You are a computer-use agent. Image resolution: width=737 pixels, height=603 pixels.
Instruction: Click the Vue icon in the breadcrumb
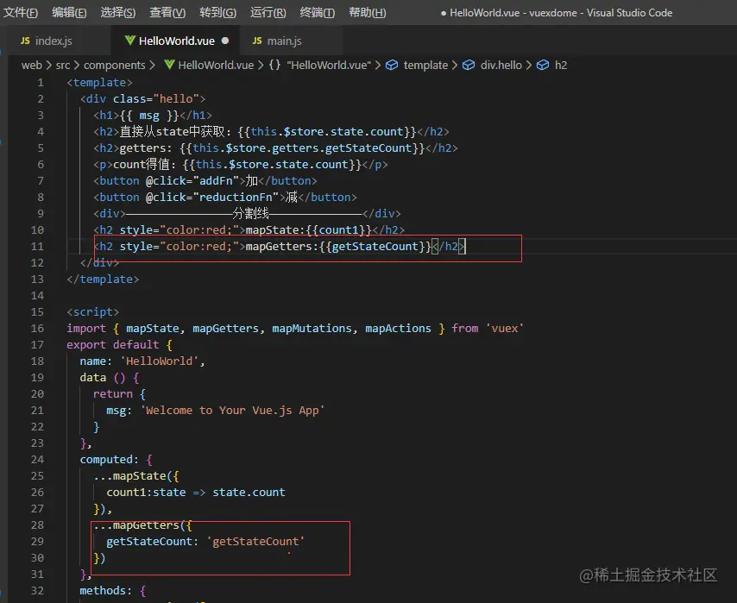click(170, 65)
